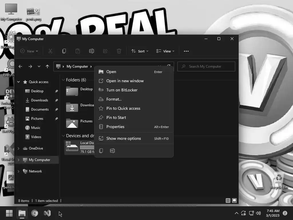Click the network tray icon

[251, 213]
